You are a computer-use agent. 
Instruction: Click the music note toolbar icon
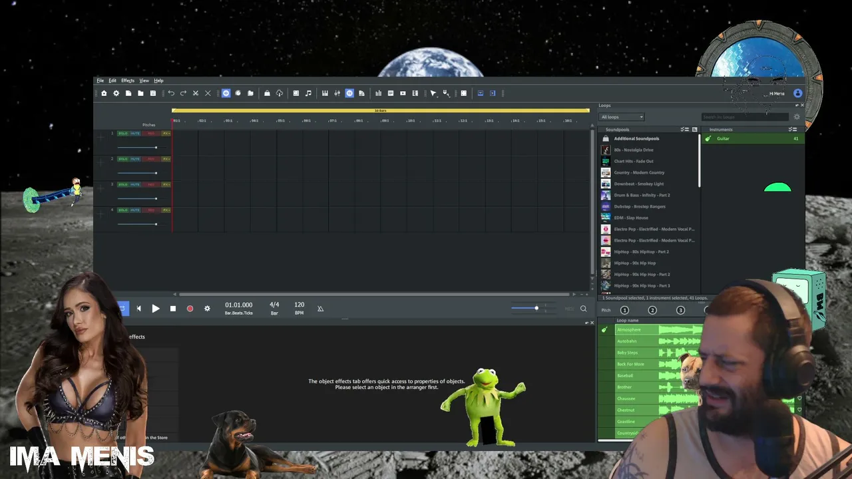(x=308, y=93)
